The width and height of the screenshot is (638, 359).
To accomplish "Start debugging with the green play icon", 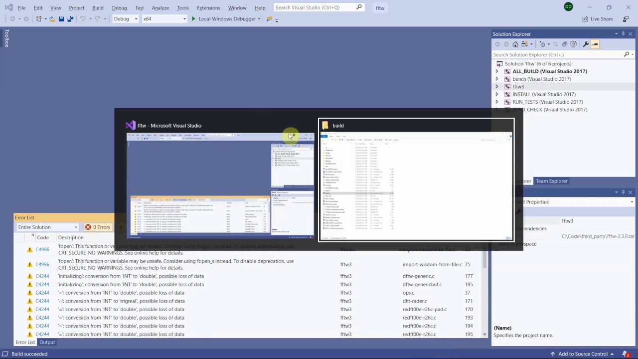I will (x=193, y=19).
